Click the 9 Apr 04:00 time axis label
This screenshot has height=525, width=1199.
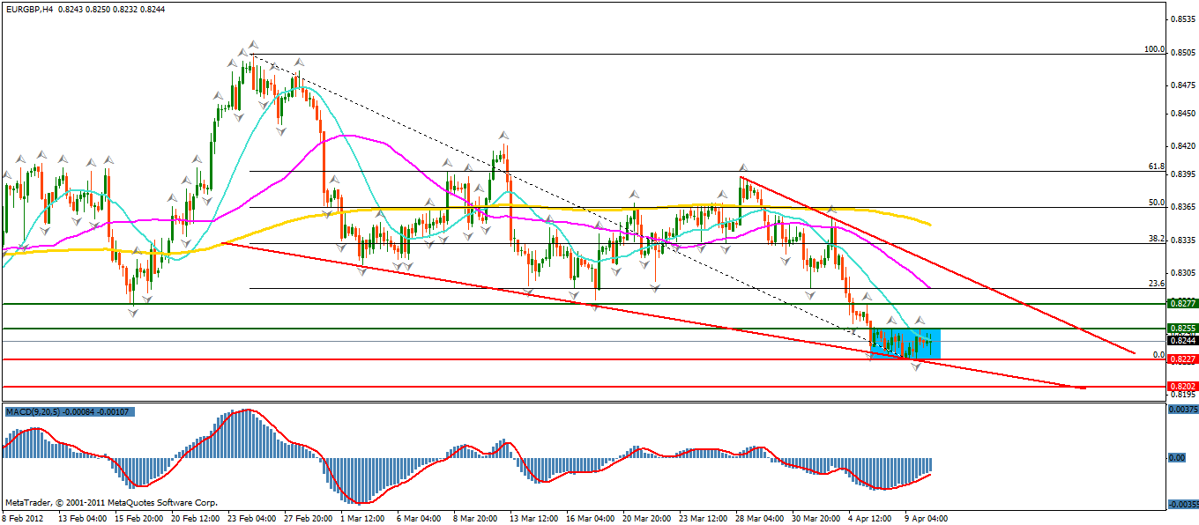coord(925,518)
